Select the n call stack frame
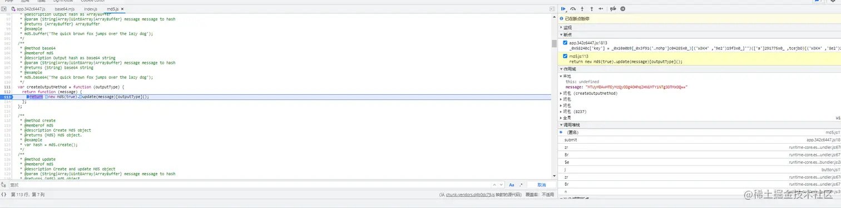 (700, 191)
